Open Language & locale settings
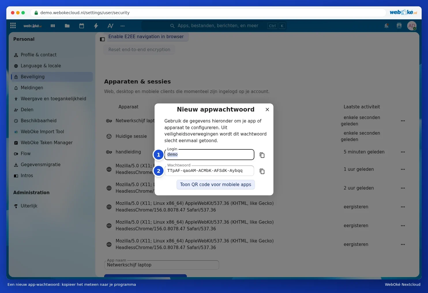Screen dimensions: 428x293 coord(52,66)
